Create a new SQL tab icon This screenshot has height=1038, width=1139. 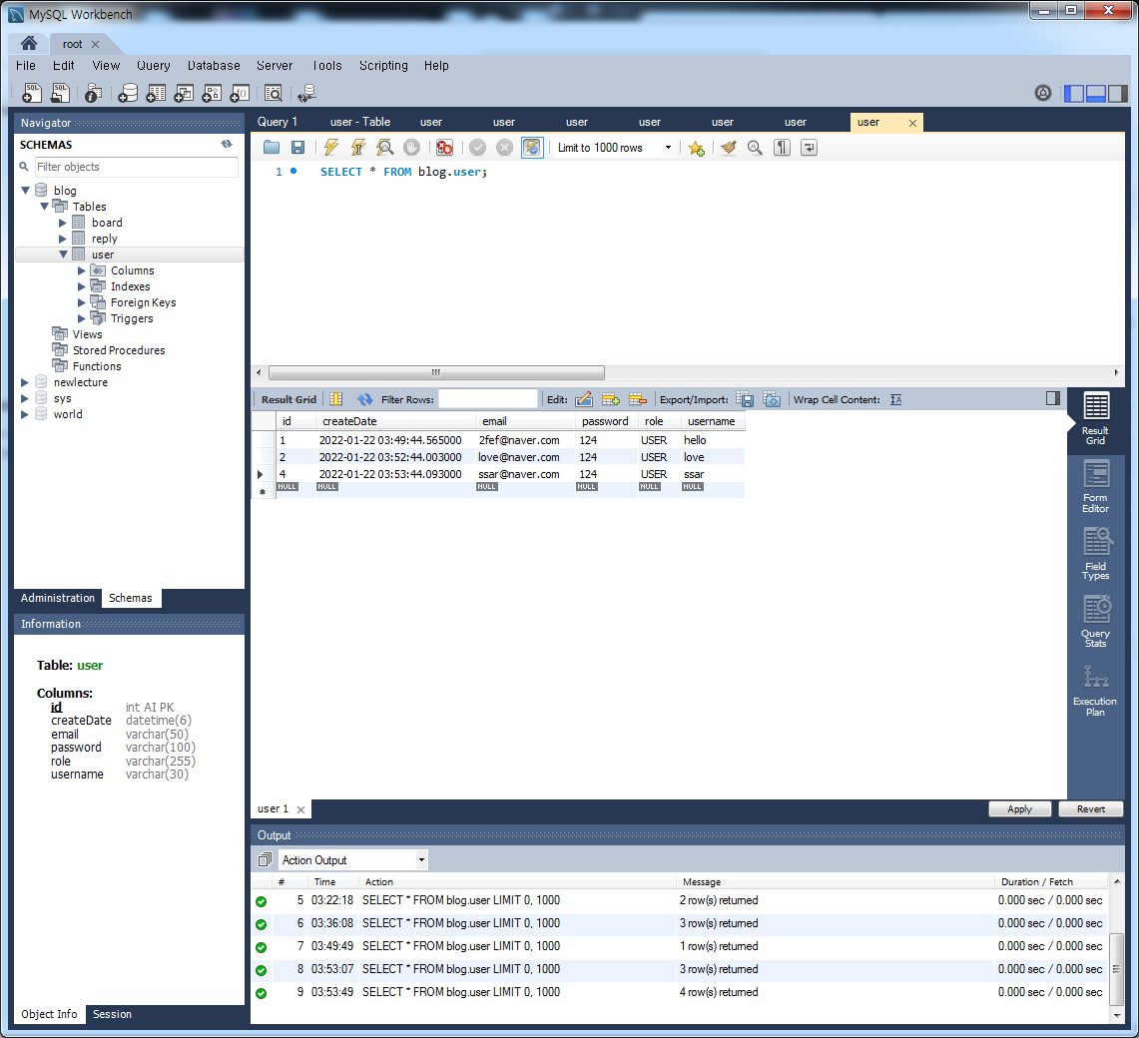[32, 92]
